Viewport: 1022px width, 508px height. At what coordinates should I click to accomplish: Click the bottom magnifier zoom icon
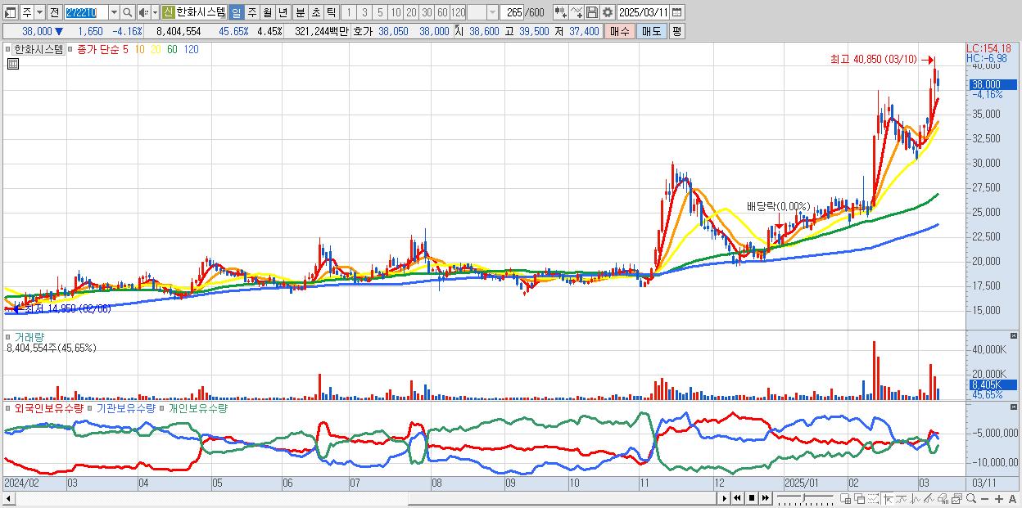click(x=971, y=499)
